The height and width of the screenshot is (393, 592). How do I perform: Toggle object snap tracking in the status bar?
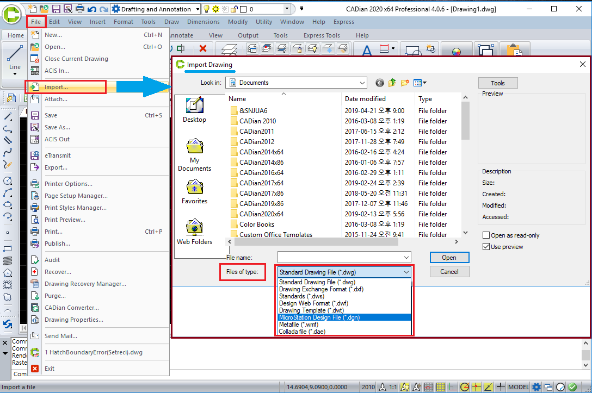pos(489,386)
